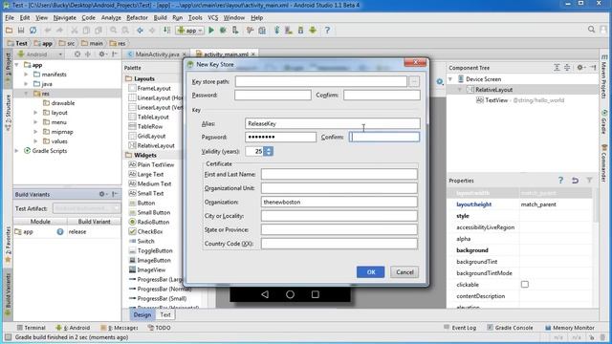Collapse Device Screen in Component Tree
The width and height of the screenshot is (612, 344).
[x=450, y=79]
